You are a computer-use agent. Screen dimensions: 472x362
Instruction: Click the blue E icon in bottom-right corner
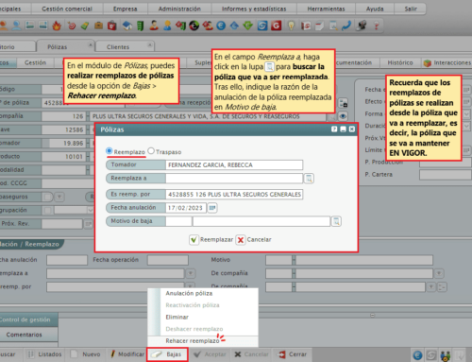point(417,355)
